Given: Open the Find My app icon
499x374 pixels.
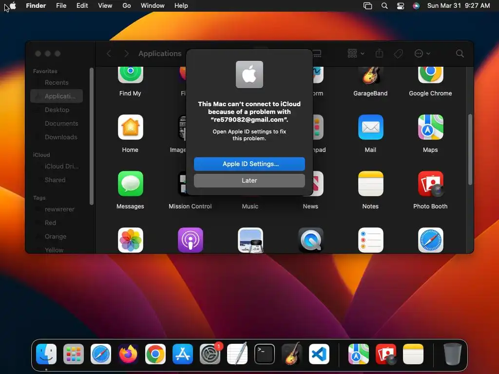Looking at the screenshot, I should [130, 75].
